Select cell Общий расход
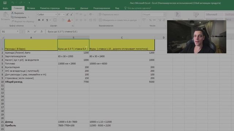Viewport: 234px width, 131px height. point(31,82)
